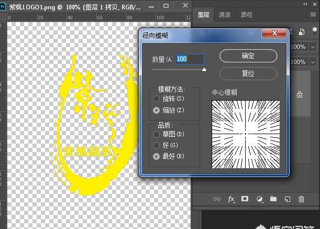Delete layer with trash icon
This screenshot has height=229, width=320.
301,199
